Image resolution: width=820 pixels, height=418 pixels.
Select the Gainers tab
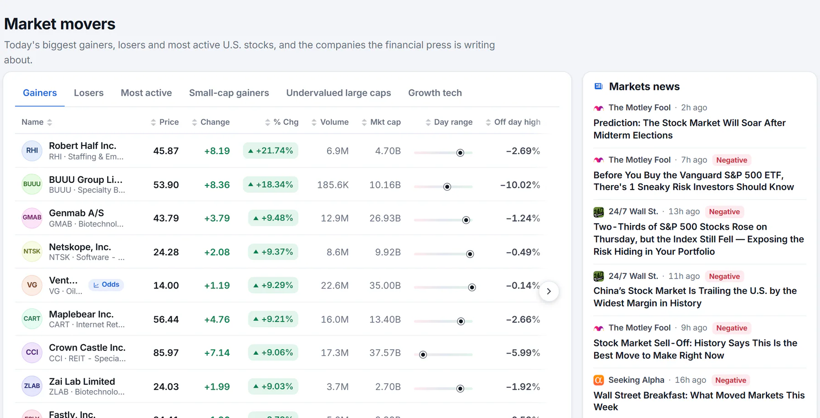pos(40,93)
